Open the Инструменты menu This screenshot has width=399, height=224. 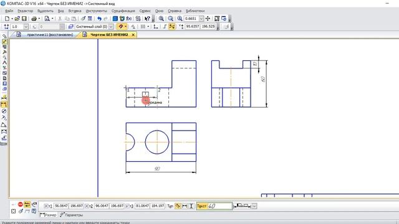pyautogui.click(x=97, y=11)
